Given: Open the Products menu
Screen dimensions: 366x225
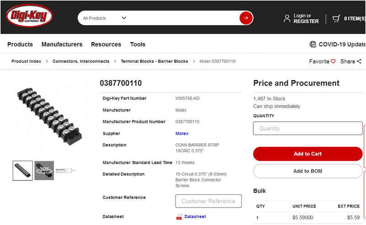Looking at the screenshot, I should click(20, 44).
